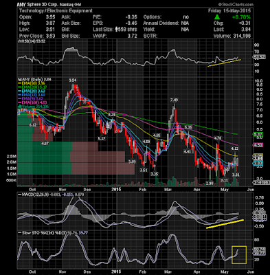Click the 3.35 February low label

tap(155, 174)
